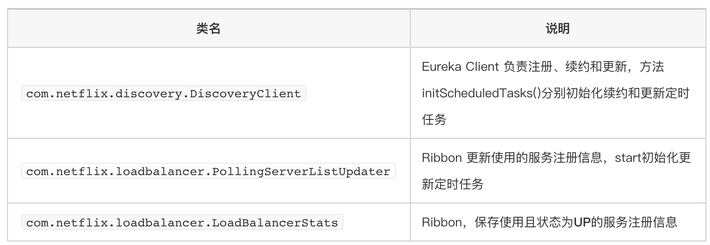This screenshot has width=710, height=245.
Task: Click the 类名 column header
Action: (208, 29)
